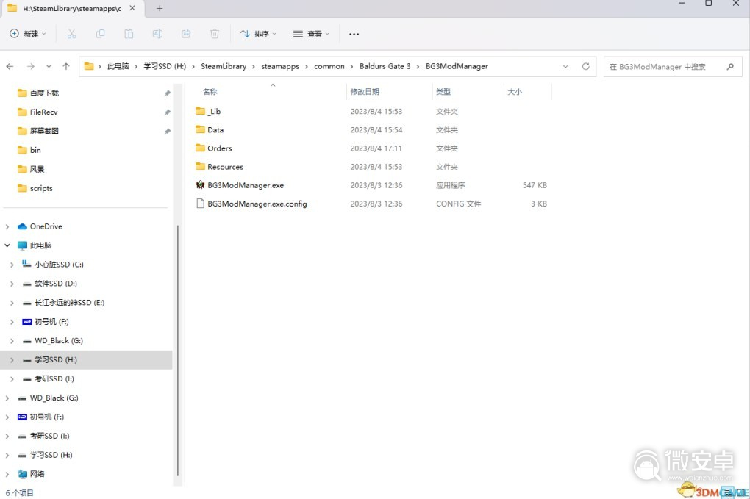Open the 排序 (Sort) dropdown

259,34
